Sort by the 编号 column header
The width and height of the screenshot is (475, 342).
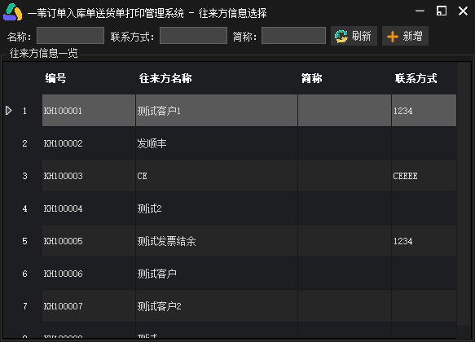[55, 78]
